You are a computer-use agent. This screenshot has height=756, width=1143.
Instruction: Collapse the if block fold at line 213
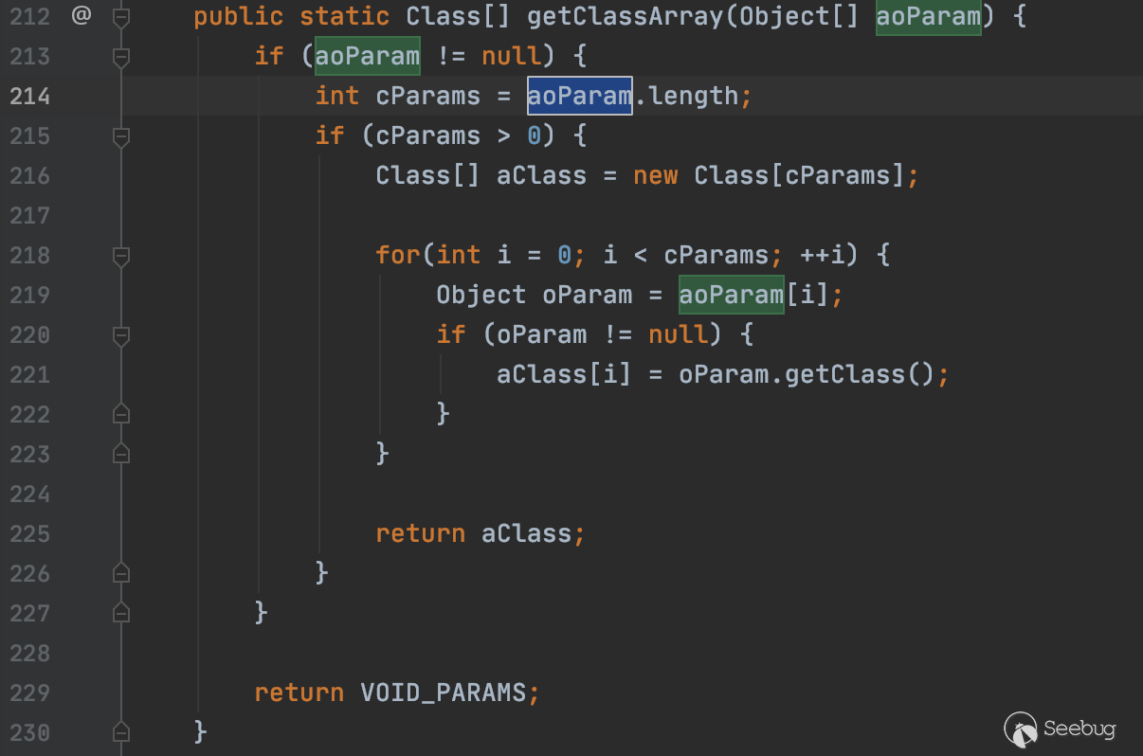point(120,57)
